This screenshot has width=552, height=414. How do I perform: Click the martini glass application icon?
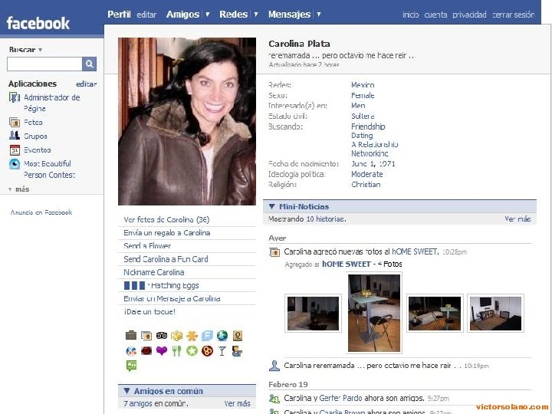pos(222,350)
